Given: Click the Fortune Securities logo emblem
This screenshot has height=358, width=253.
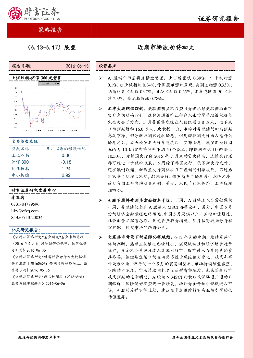Looking at the screenshot, I should pyautogui.click(x=15, y=14).
